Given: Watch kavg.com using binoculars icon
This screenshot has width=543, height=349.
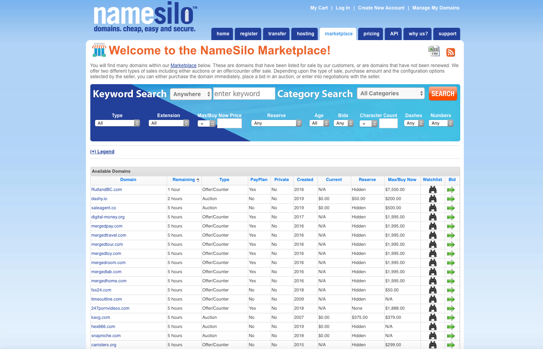Looking at the screenshot, I should (432, 318).
